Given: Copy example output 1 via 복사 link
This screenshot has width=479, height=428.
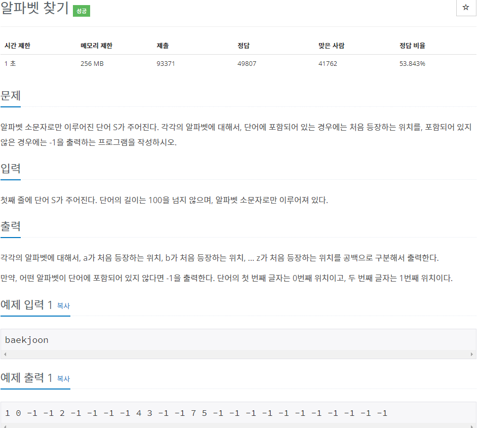Looking at the screenshot, I should coord(63,378).
